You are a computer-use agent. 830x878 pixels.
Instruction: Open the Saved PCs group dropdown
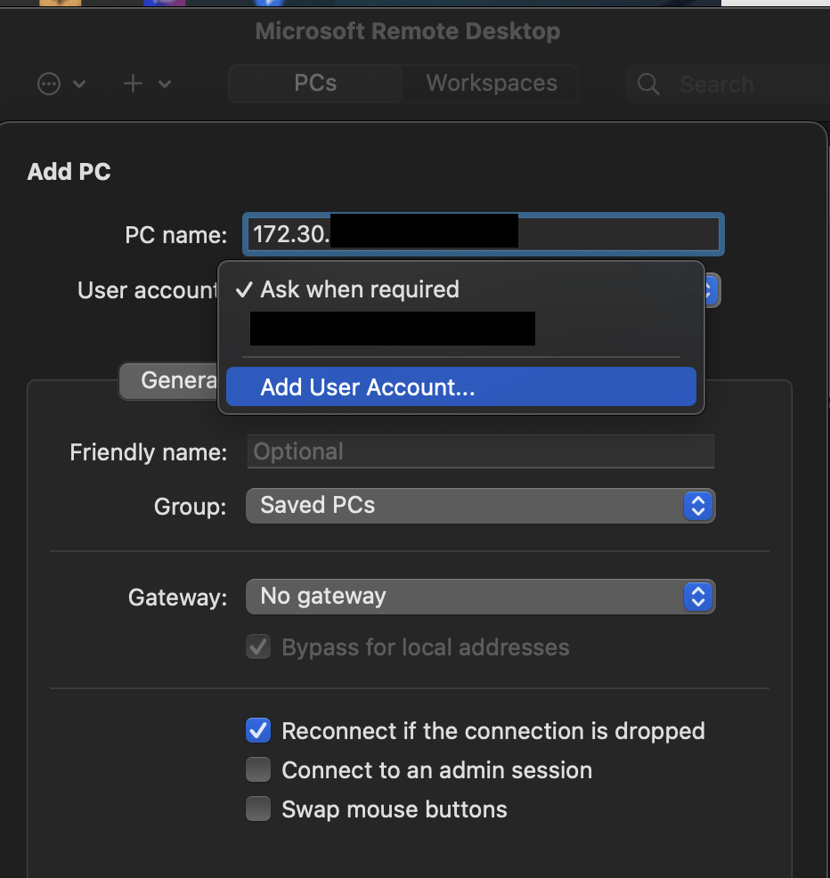point(479,506)
